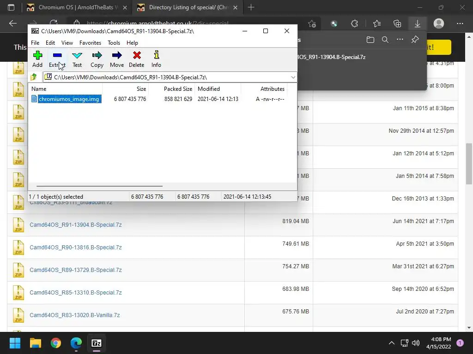473x354 pixels.
Task: Add this page to favorites star icon
Action: [312, 24]
